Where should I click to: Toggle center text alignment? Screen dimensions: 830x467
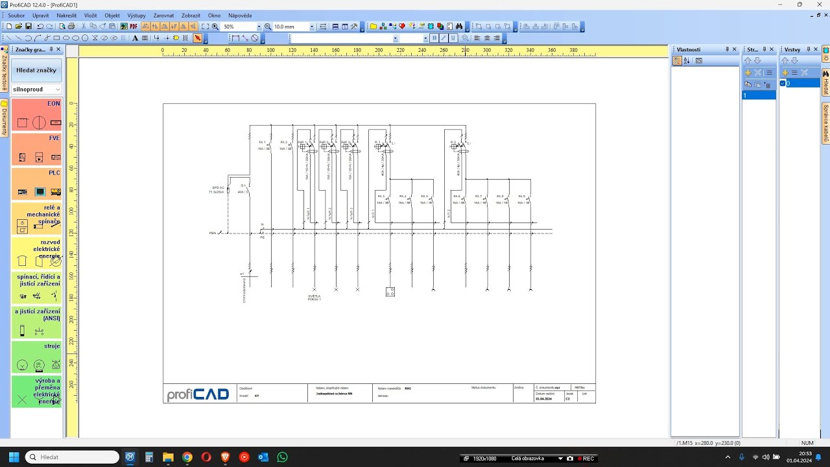(x=487, y=38)
